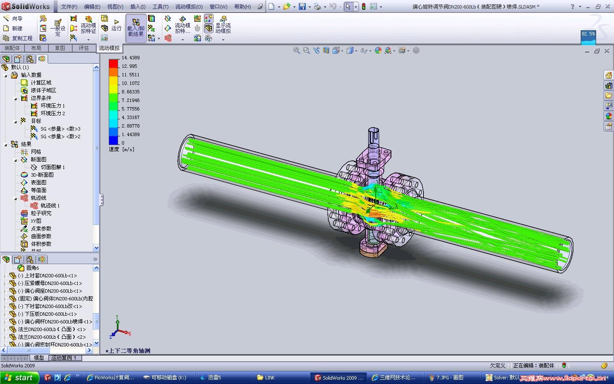The image size is (614, 384).
Task: Expand the 上衬套DN200-600Lb<1> component
Action: click(x=5, y=276)
